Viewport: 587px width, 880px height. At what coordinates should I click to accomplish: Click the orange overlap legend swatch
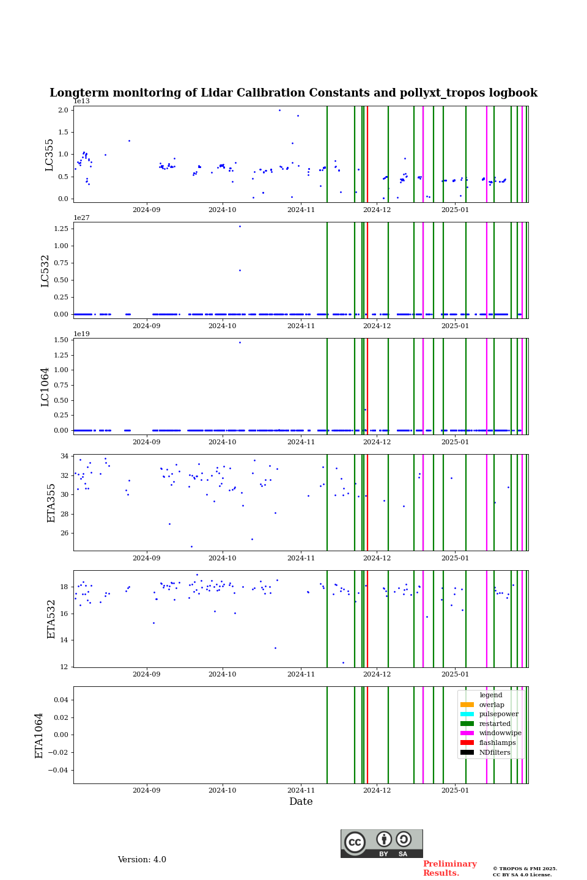467,705
